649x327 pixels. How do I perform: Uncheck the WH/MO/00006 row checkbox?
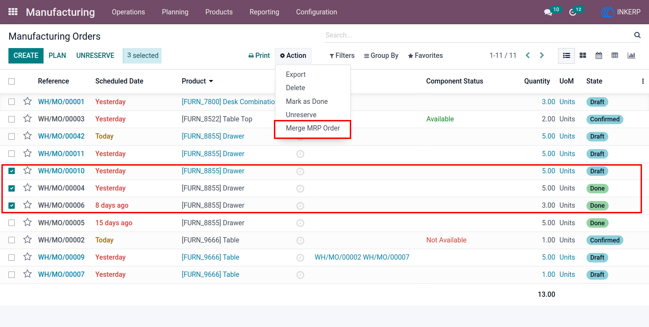coord(12,206)
